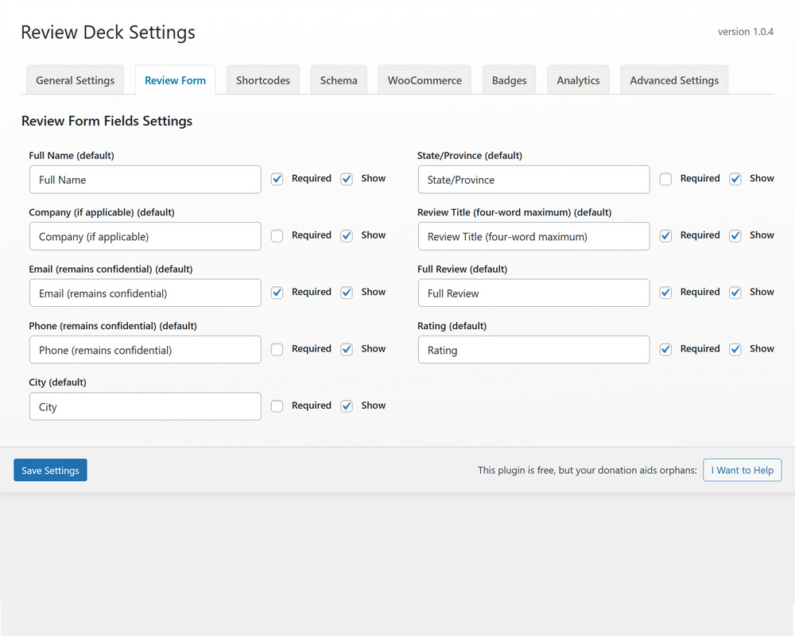
Task: Click the Full Review default text field
Action: pos(533,293)
